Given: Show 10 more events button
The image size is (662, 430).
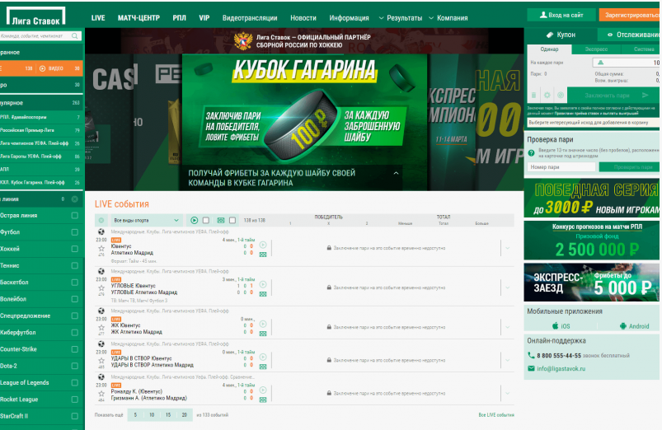Looking at the screenshot, I should click(x=152, y=415).
